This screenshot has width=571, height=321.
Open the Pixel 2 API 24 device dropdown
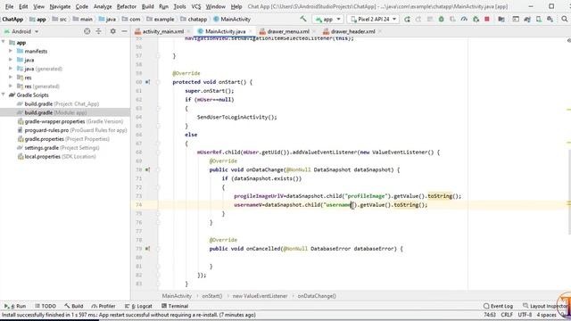373,19
